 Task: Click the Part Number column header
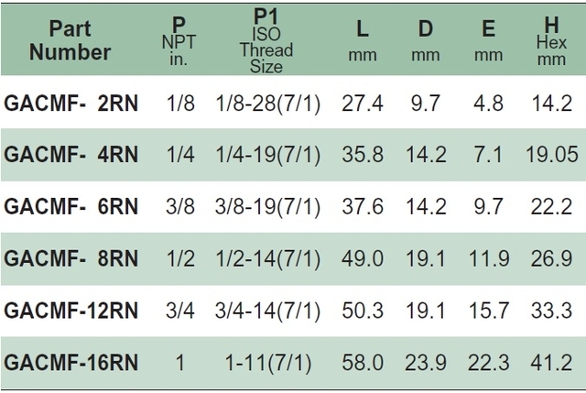click(x=71, y=40)
